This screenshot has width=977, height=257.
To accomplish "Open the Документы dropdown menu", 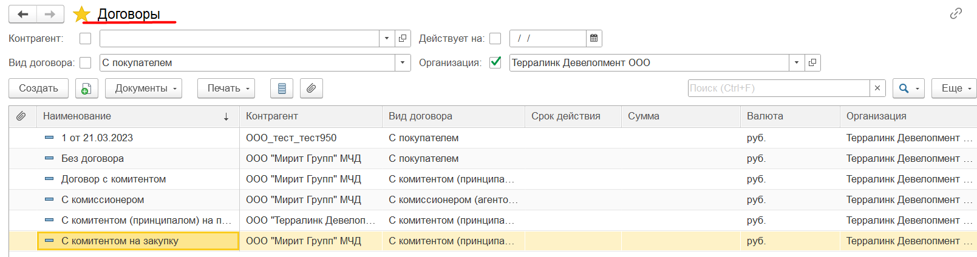I will [143, 88].
